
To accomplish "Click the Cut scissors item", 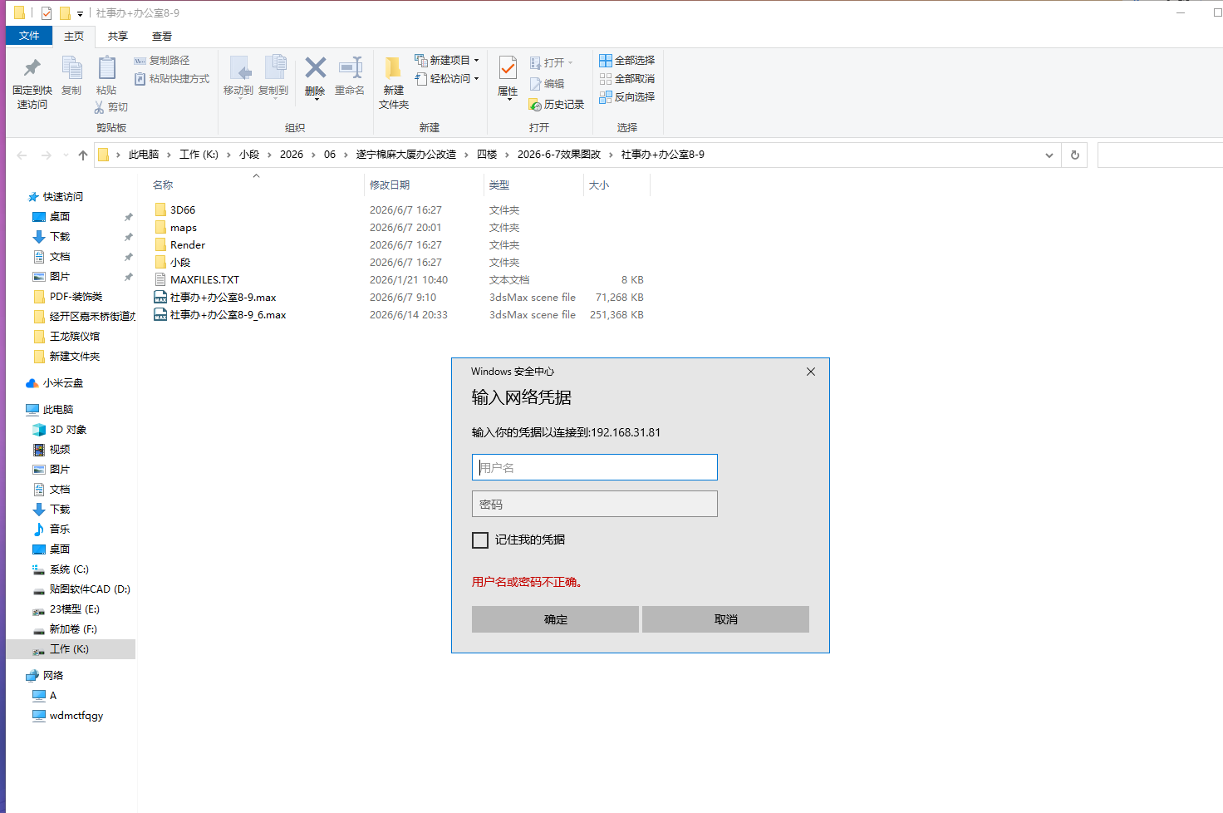I will coord(111,107).
